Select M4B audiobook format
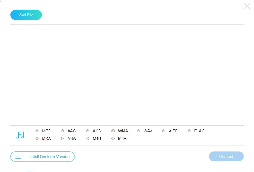Screen dimensions: 254x172 click(x=88, y=138)
